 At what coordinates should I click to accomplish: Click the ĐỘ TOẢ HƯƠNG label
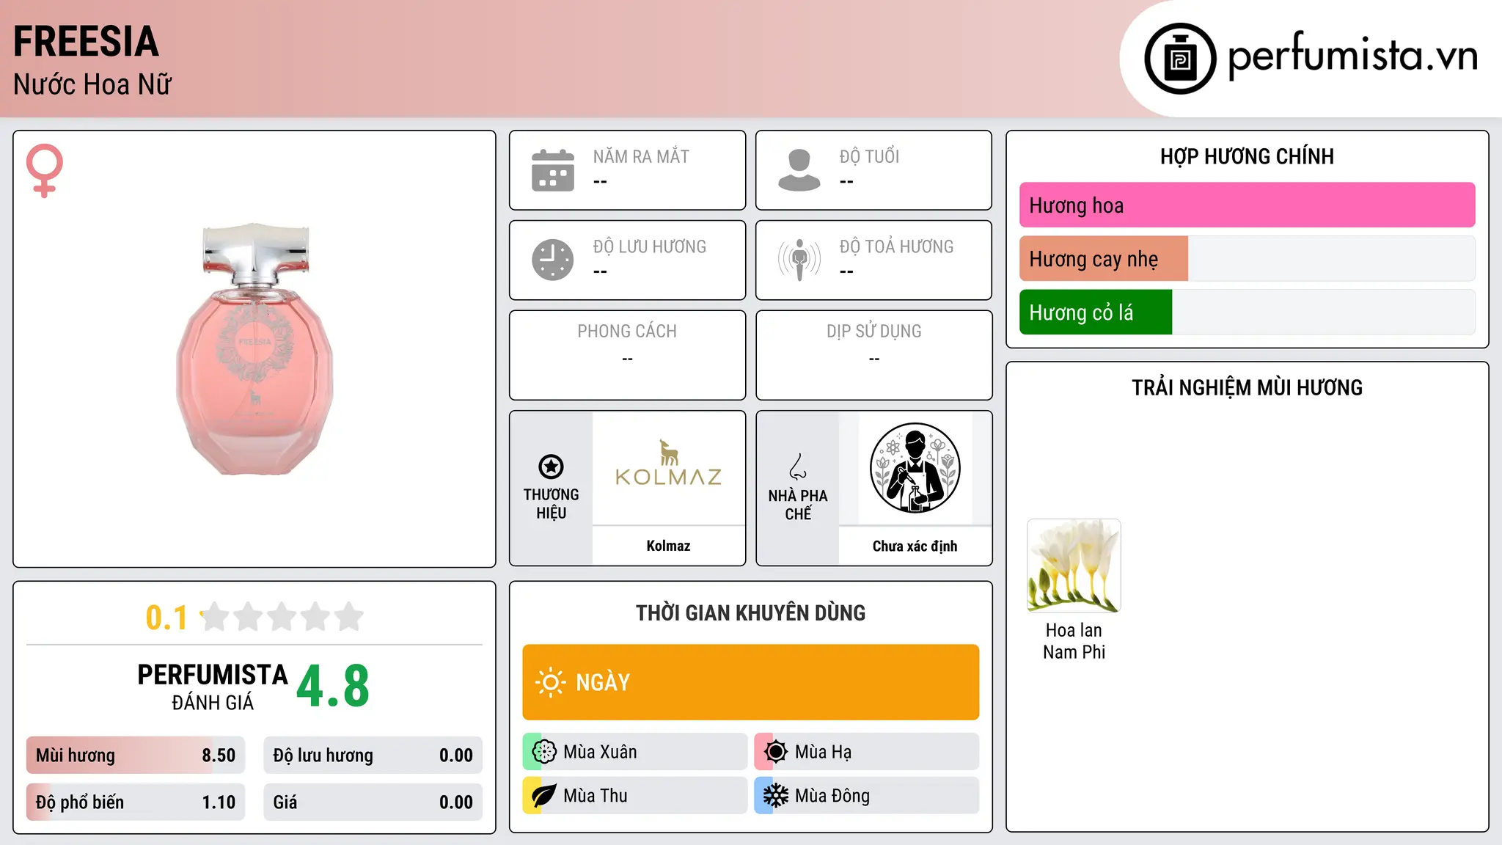click(896, 246)
